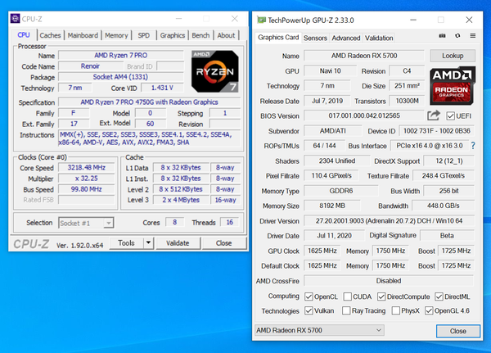491x353 pixels.
Task: Click the Bandwidth value 448.0 GB/s
Action: click(443, 206)
